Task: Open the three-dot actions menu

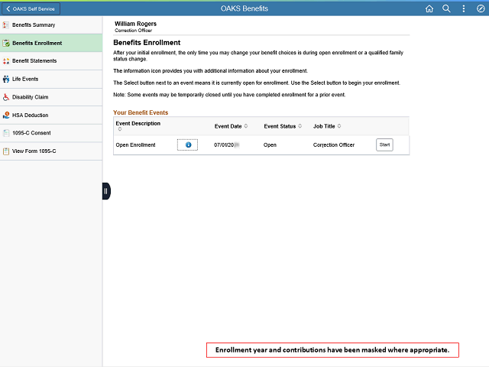Action: pyautogui.click(x=464, y=8)
